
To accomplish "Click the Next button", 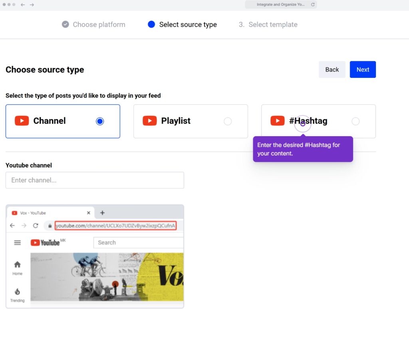I will point(363,69).
